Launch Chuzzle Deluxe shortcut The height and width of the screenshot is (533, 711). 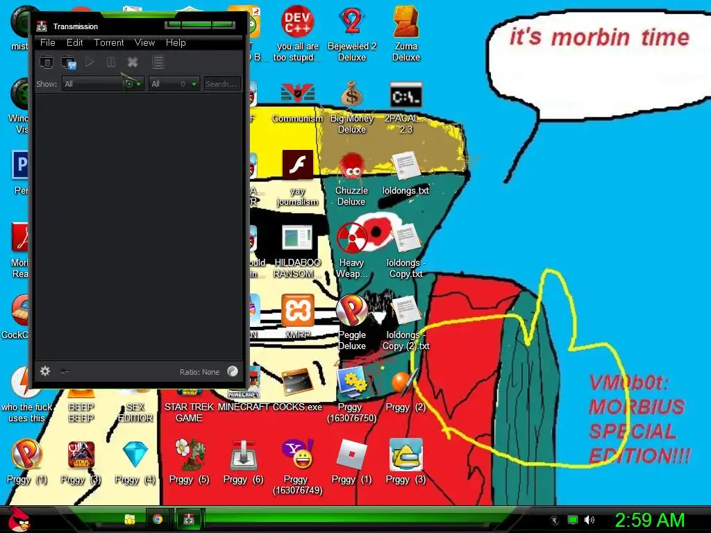(x=351, y=178)
